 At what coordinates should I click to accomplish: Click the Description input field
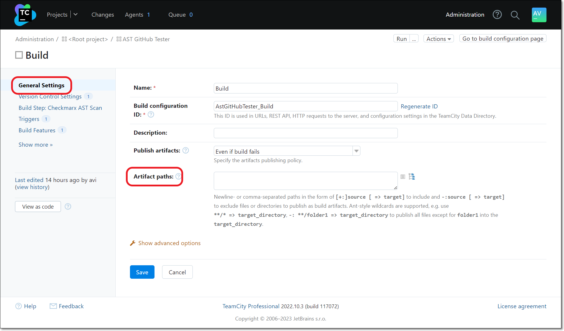pyautogui.click(x=306, y=133)
